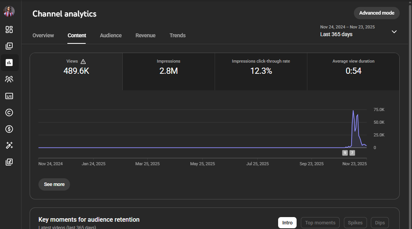Open the Customization magic wand icon
The image size is (412, 229).
(9, 146)
